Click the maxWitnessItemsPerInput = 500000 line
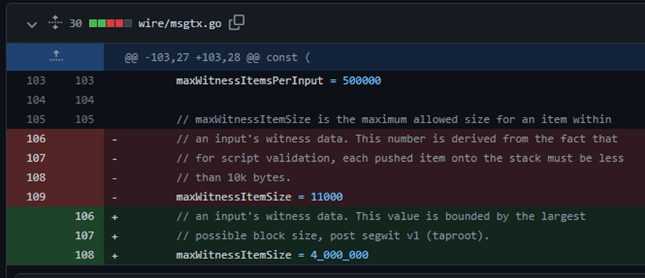Image resolution: width=645 pixels, height=278 pixels. tap(279, 81)
